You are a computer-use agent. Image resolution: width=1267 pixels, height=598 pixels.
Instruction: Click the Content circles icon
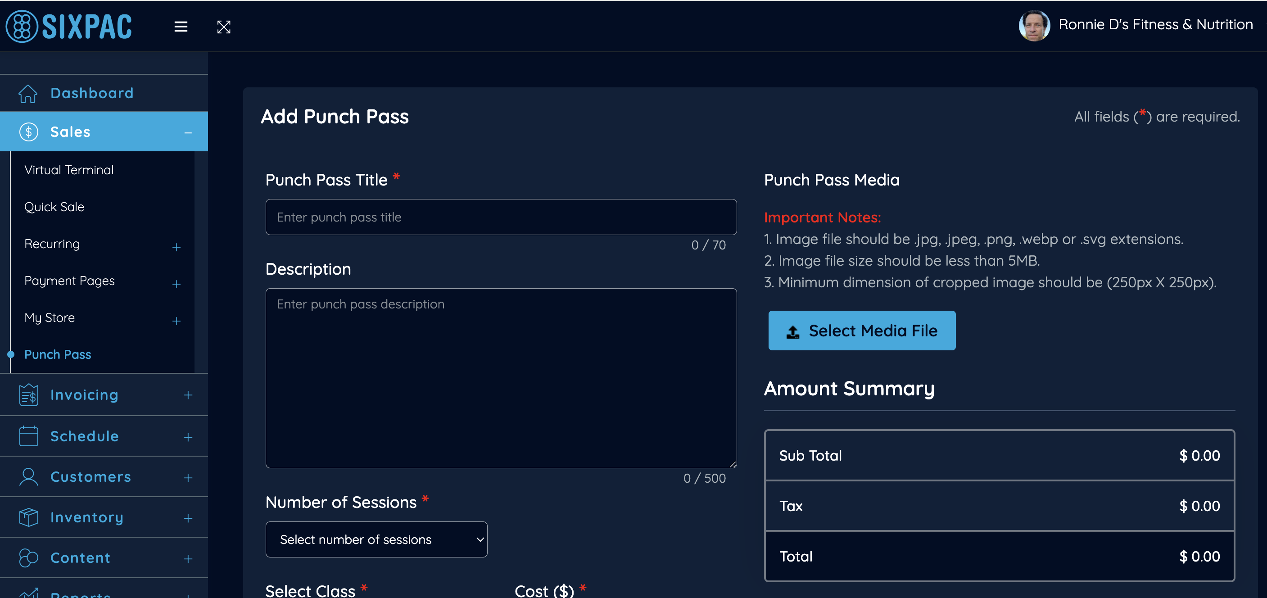tap(28, 557)
